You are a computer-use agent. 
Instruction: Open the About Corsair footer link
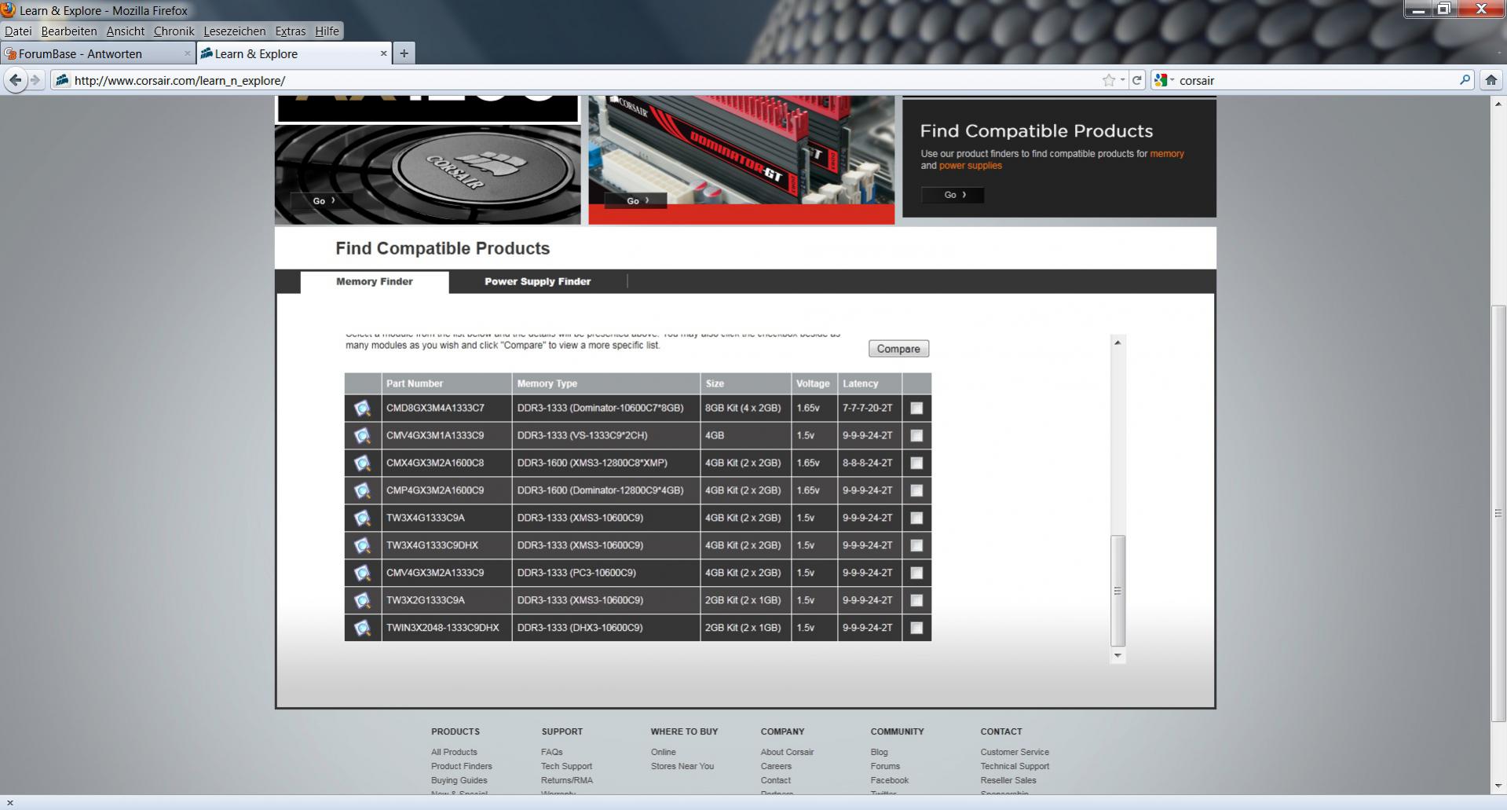point(787,752)
